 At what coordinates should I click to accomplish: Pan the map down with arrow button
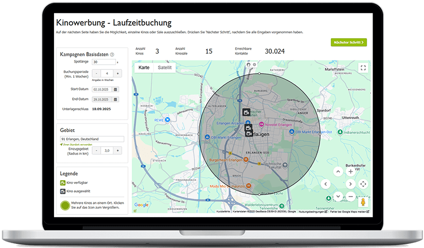tap(338, 197)
